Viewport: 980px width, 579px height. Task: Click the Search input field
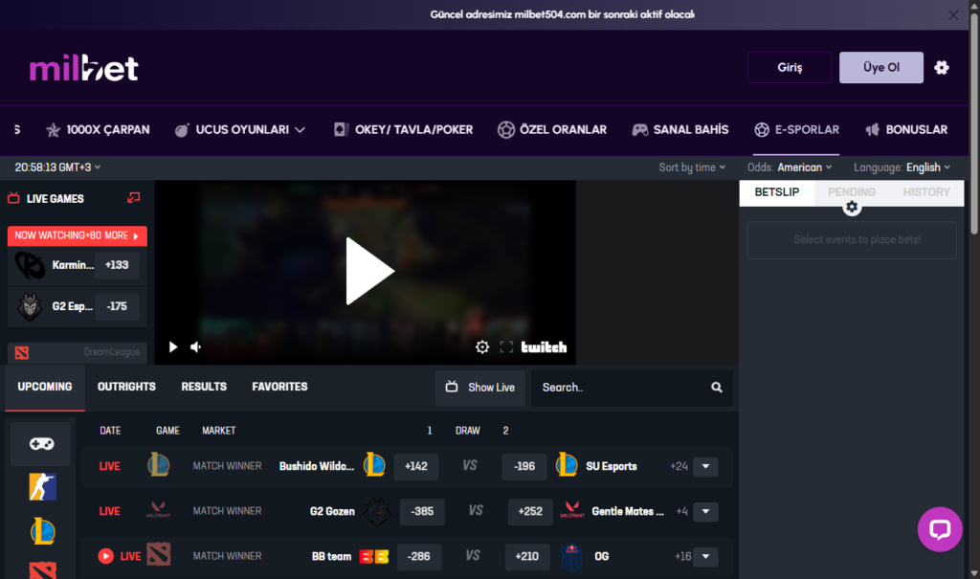632,388
